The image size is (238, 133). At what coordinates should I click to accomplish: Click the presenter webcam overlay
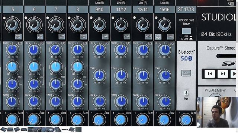217,112
